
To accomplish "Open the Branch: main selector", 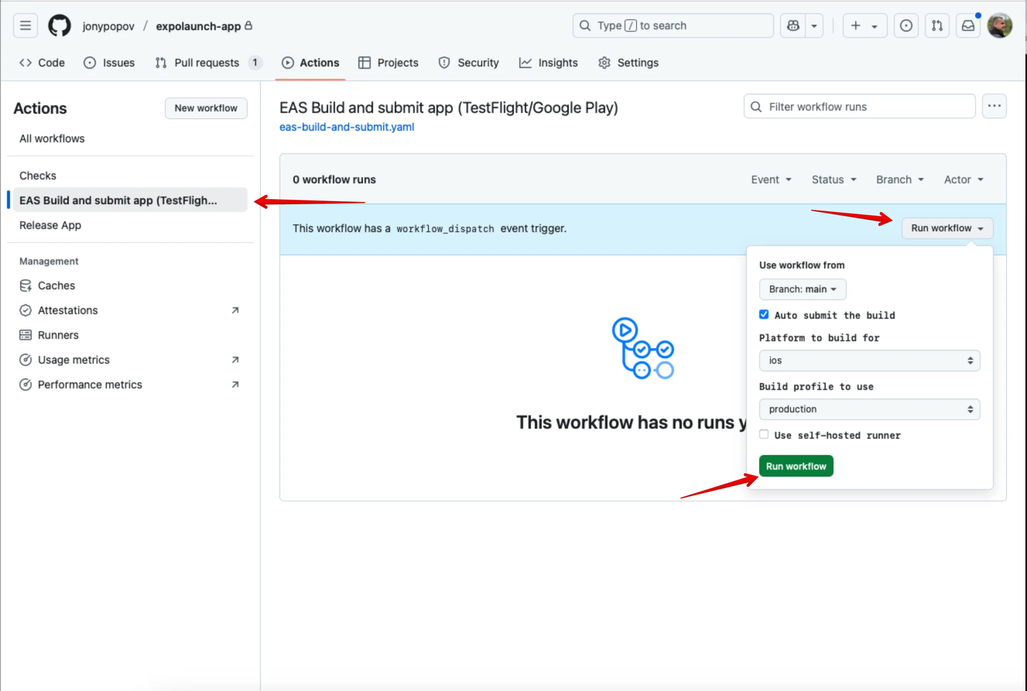I will 802,289.
